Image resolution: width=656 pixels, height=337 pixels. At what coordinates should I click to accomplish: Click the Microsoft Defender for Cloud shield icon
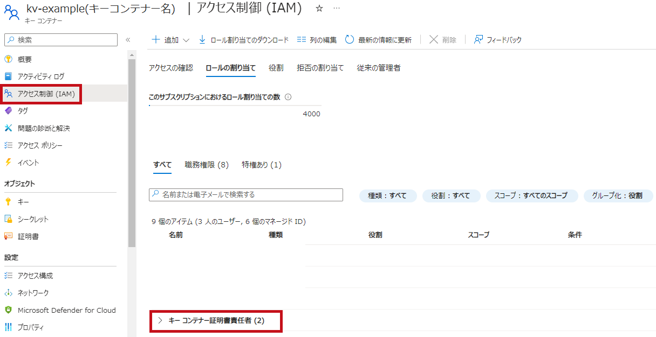tap(8, 310)
